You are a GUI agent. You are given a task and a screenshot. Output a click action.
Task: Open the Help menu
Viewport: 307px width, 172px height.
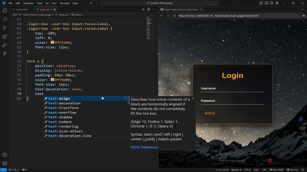click(x=75, y=3)
